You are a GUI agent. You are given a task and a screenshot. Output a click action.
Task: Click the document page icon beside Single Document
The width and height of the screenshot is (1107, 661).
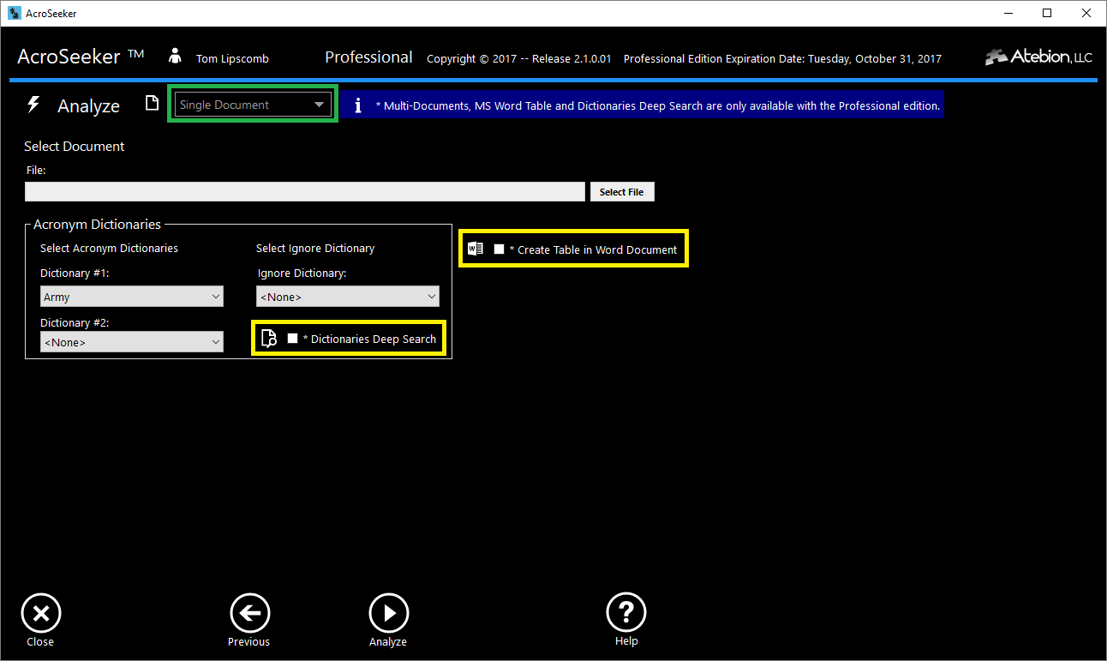click(x=152, y=104)
